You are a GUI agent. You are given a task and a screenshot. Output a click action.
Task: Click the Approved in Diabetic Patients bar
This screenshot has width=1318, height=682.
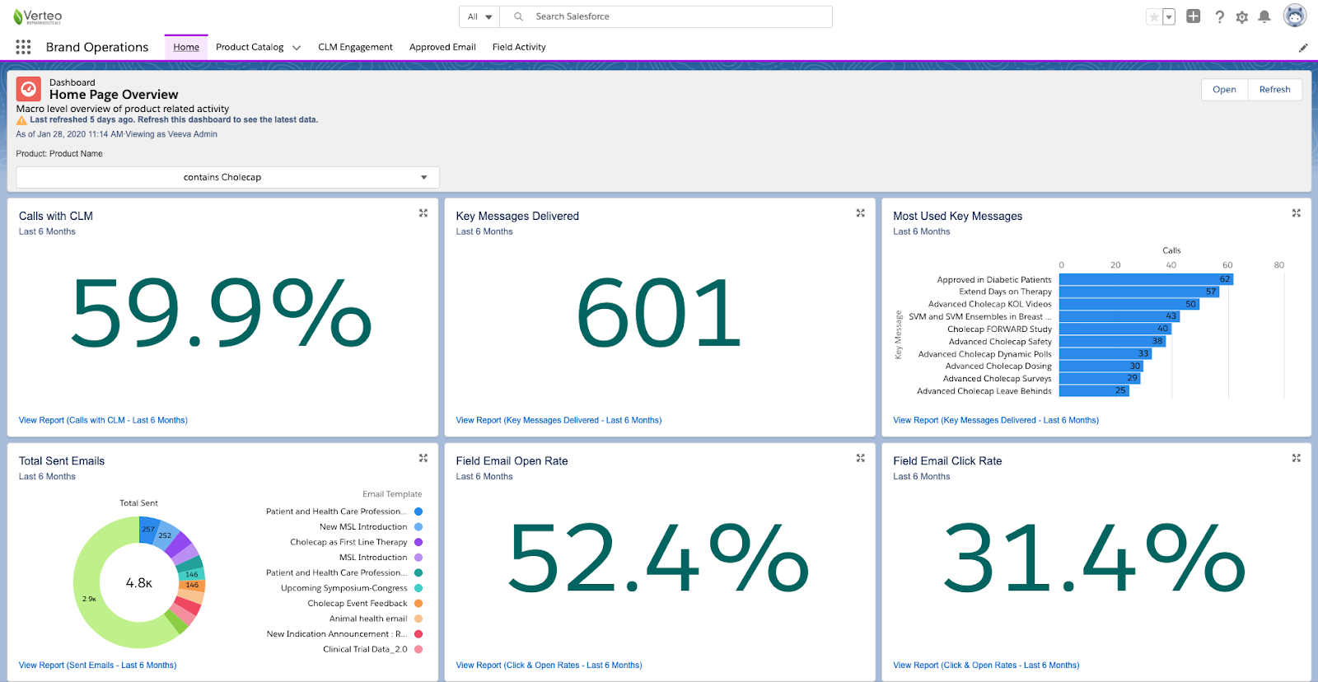point(1145,279)
